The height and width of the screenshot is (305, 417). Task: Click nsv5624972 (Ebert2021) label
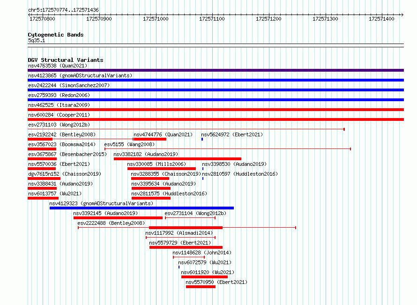pos(232,134)
